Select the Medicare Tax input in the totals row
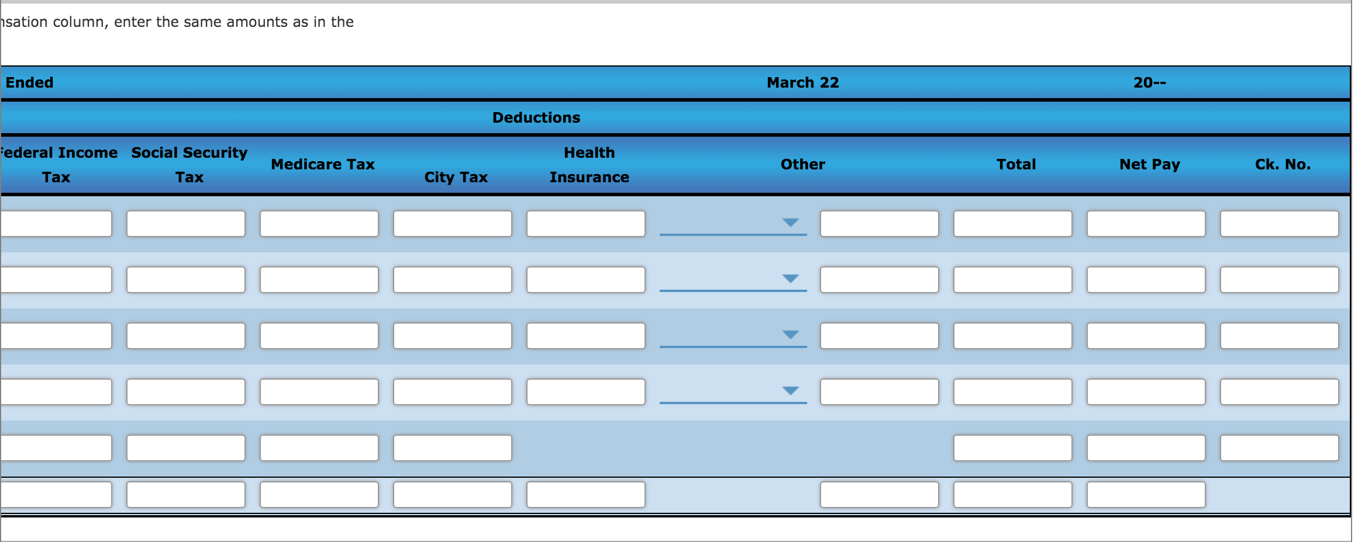Viewport: 1358px width, 542px height. coord(319,448)
